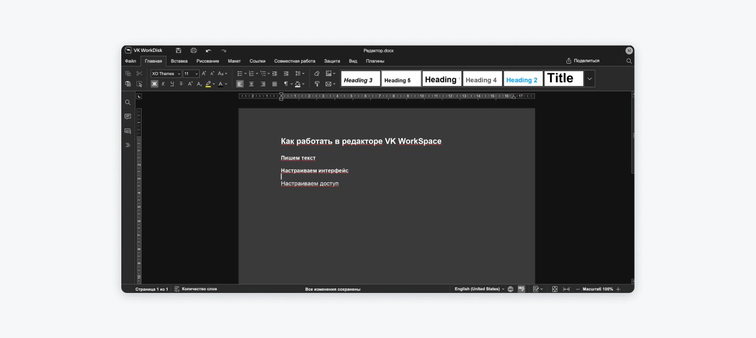Image resolution: width=756 pixels, height=338 pixels.
Task: Click the fit to page icon
Action: point(555,289)
